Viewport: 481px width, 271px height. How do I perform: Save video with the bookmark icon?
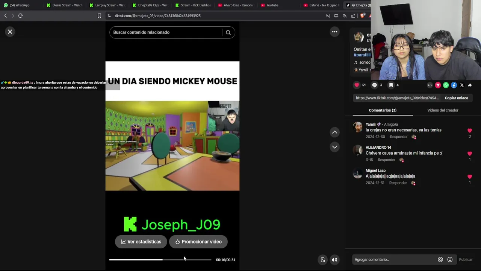click(x=391, y=85)
